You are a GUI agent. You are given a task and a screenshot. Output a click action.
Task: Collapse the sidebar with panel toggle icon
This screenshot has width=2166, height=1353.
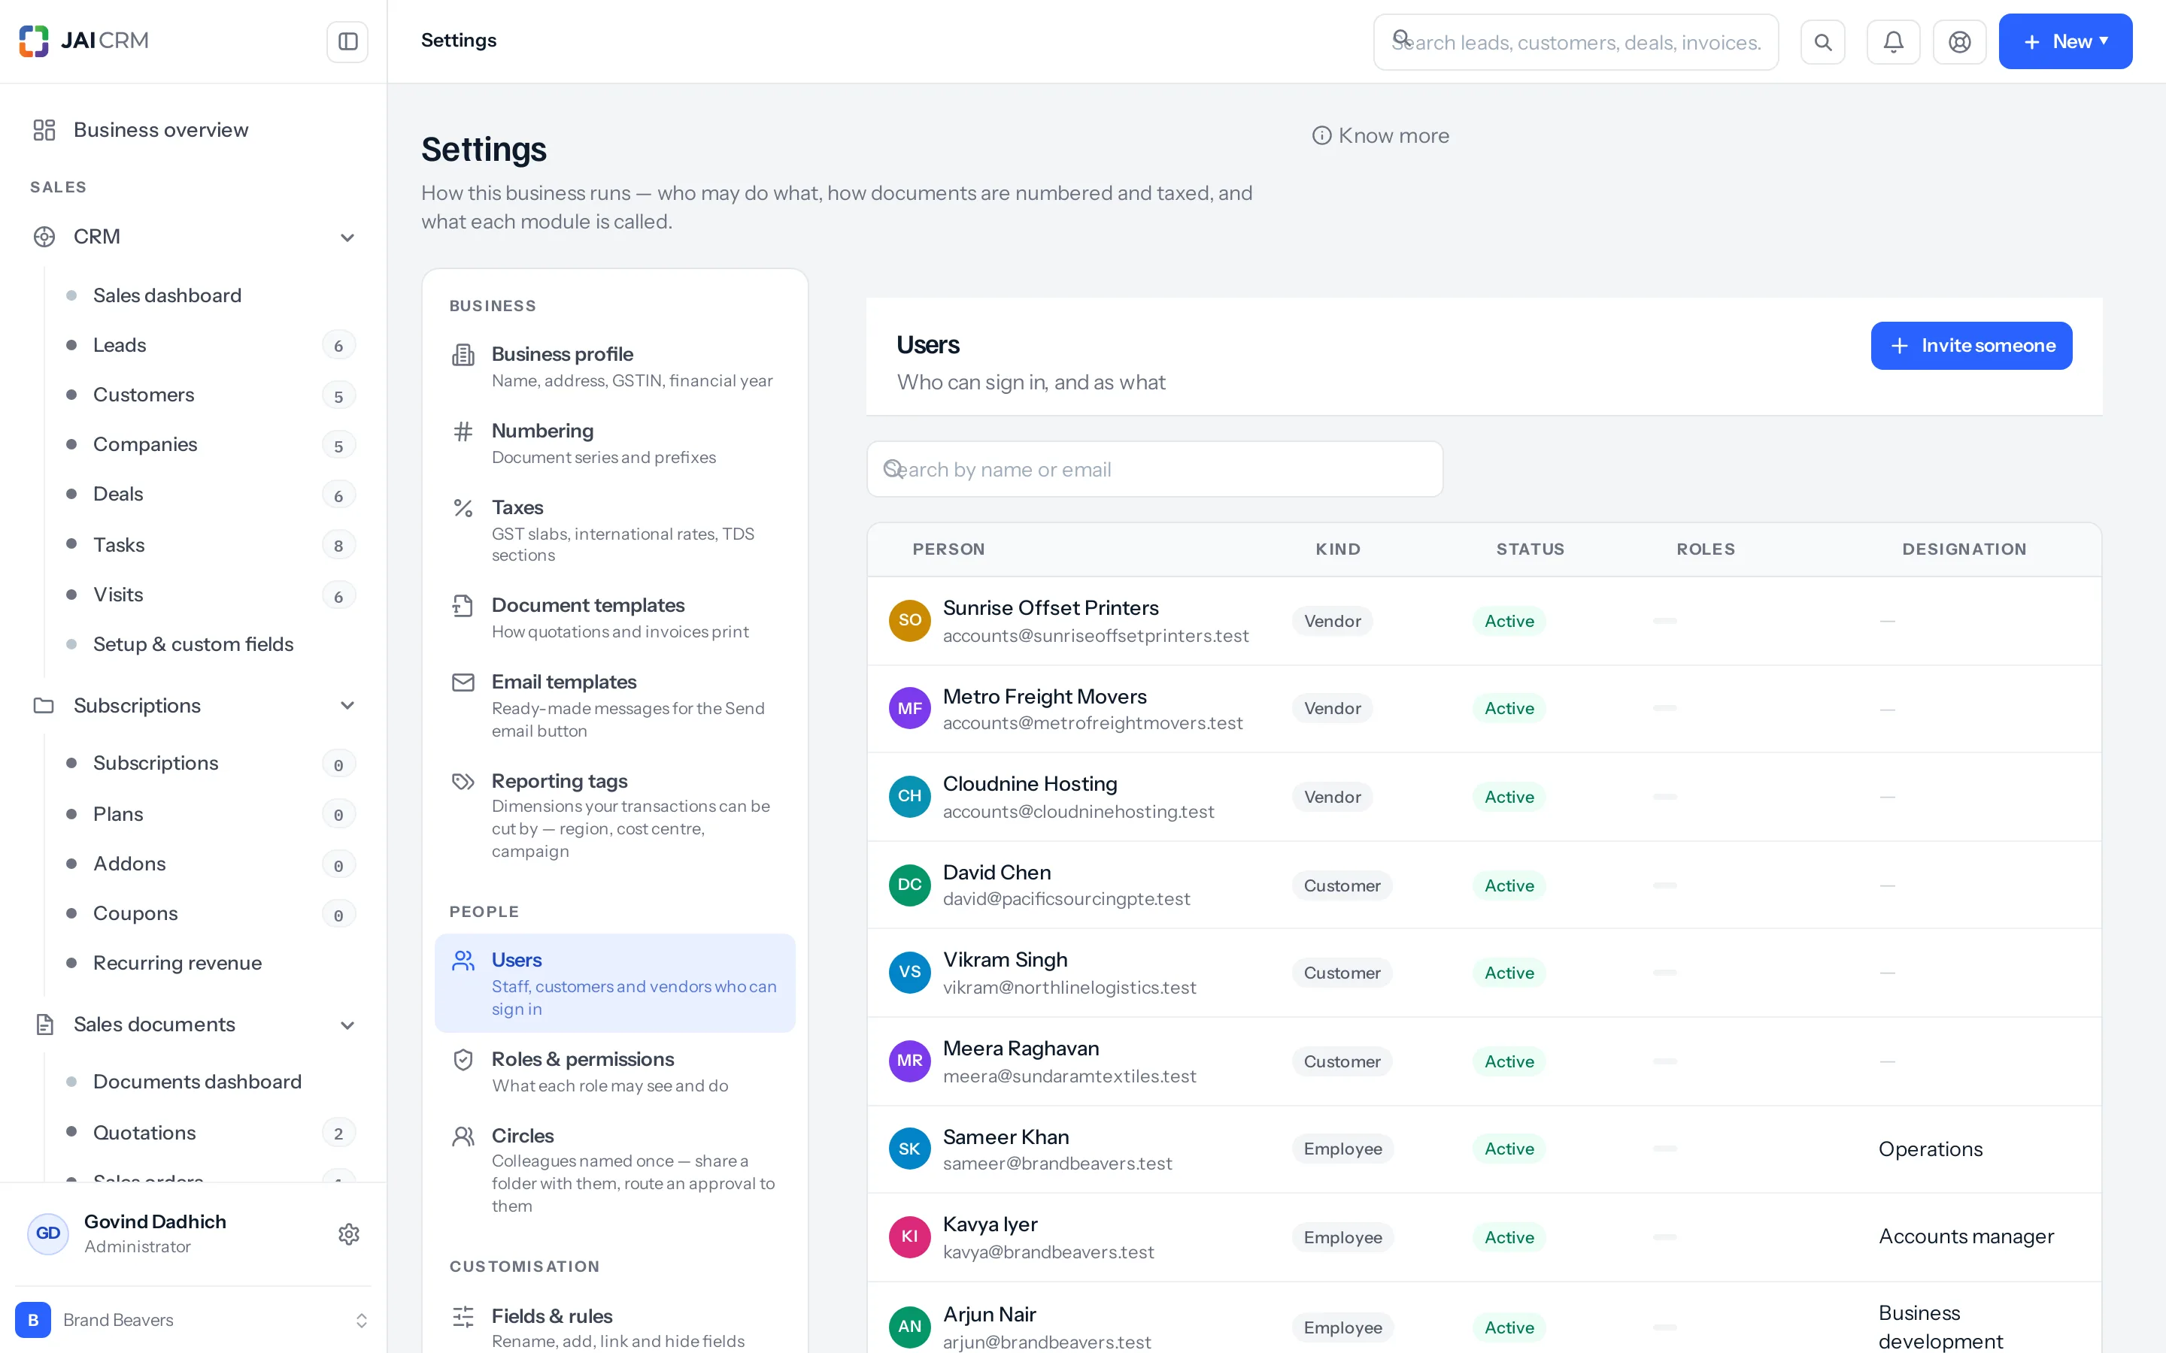click(x=347, y=41)
